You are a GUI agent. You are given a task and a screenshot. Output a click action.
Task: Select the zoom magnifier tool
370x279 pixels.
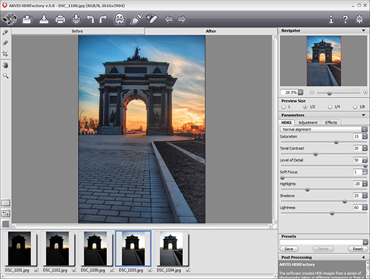point(5,76)
